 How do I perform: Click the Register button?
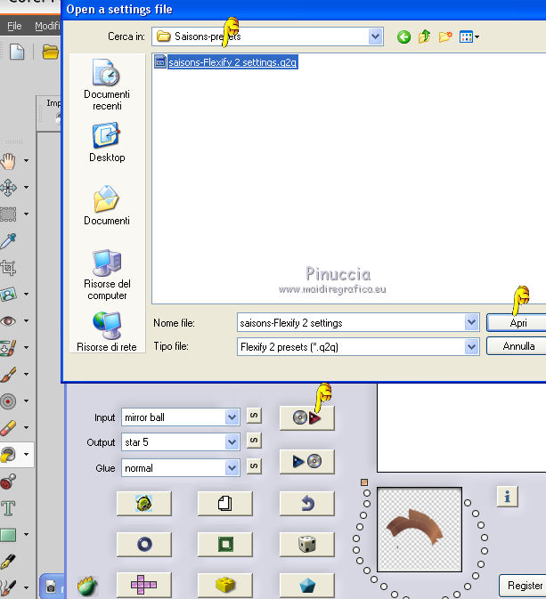[524, 586]
